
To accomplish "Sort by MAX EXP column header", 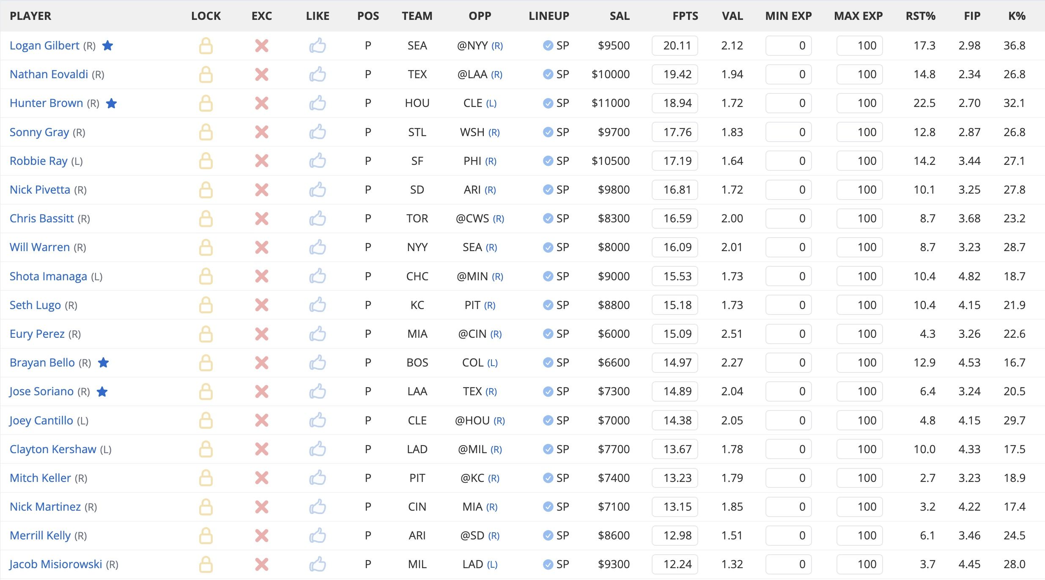I will tap(858, 16).
